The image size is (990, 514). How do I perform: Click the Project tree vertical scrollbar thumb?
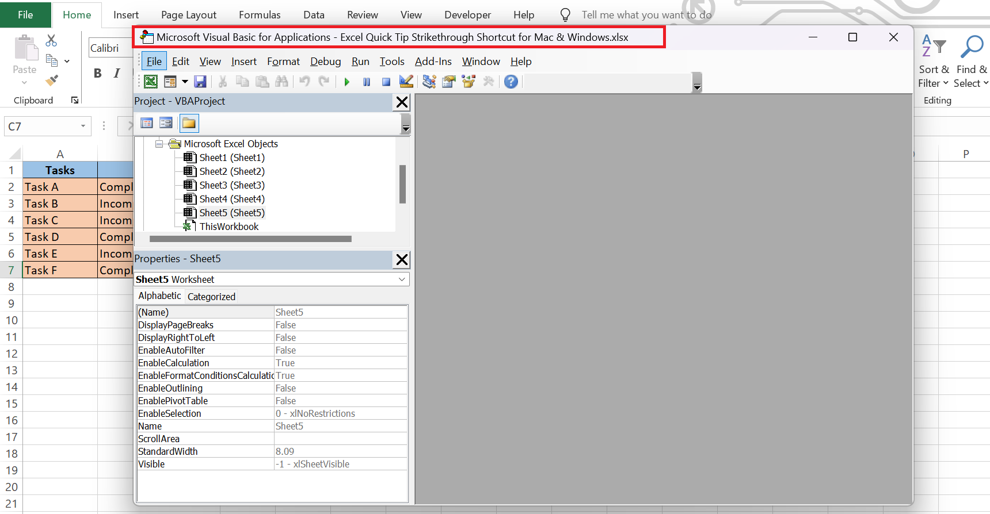click(x=402, y=184)
